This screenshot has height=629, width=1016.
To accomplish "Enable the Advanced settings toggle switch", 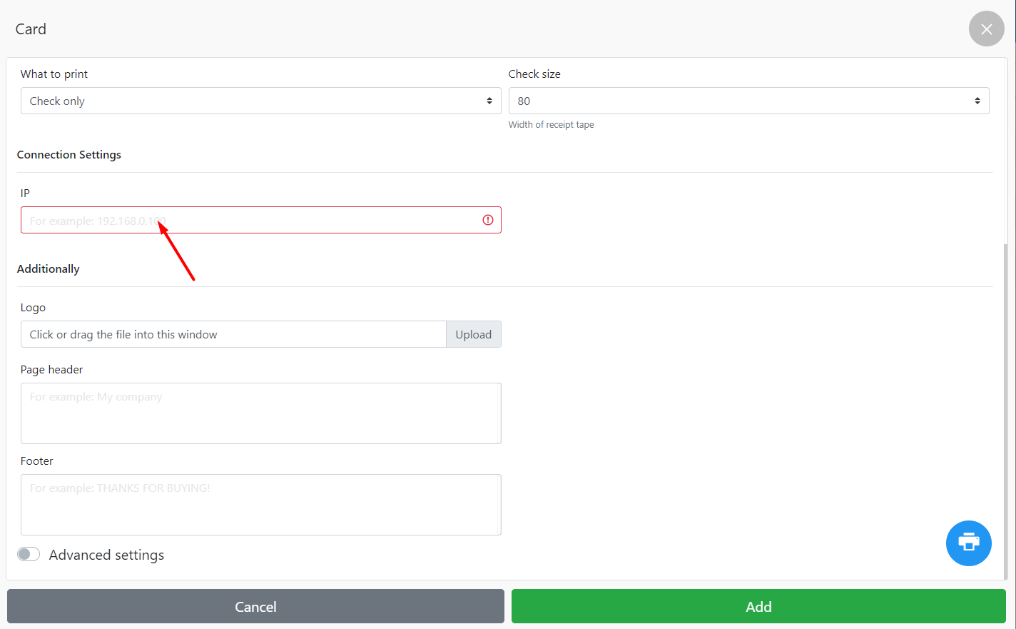I will pyautogui.click(x=29, y=555).
